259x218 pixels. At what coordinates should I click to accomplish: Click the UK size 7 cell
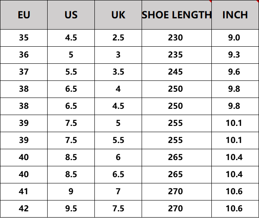coord(118,191)
